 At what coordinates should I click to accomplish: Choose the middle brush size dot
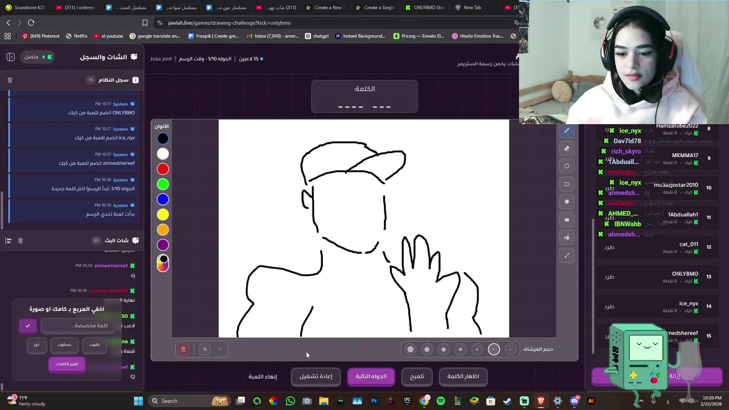(x=460, y=349)
